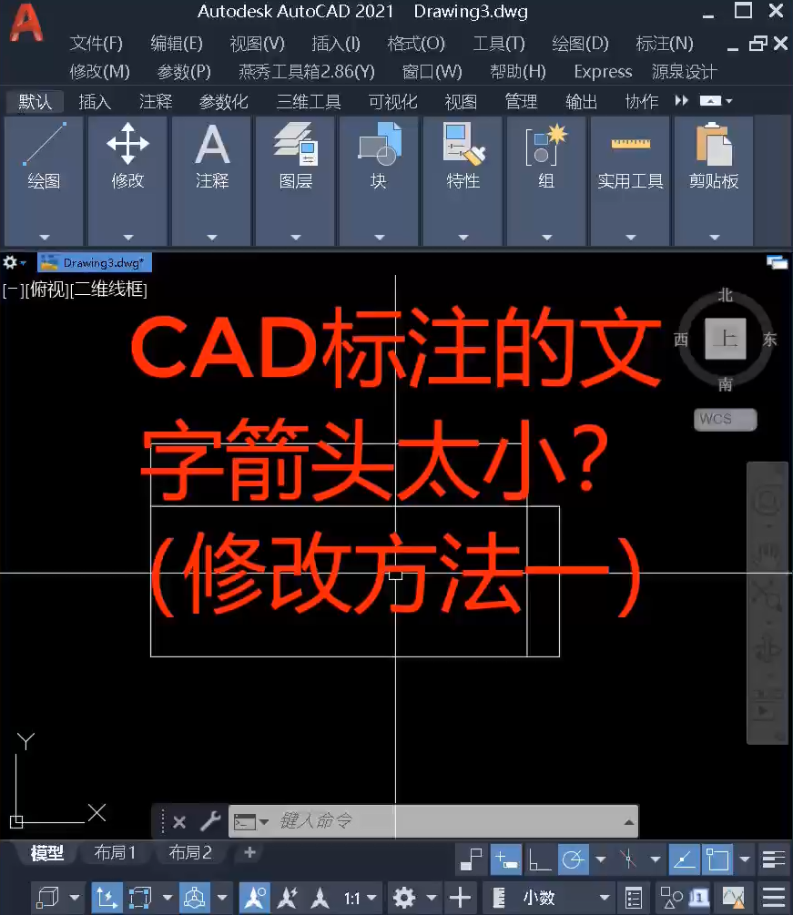793x915 pixels.
Task: Open the workspace gear dropdown arrow
Action: pos(432,898)
